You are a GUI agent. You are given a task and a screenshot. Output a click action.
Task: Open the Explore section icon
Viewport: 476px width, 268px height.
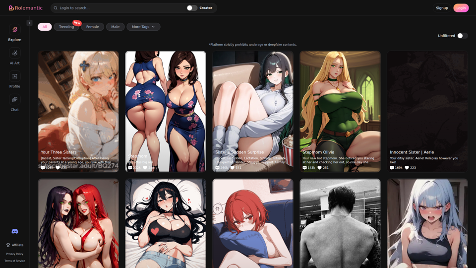14,29
